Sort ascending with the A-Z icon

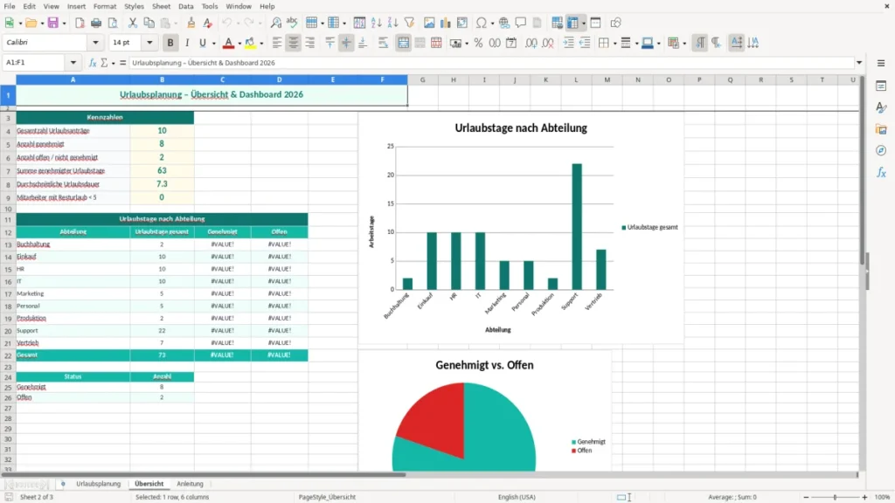pos(376,23)
